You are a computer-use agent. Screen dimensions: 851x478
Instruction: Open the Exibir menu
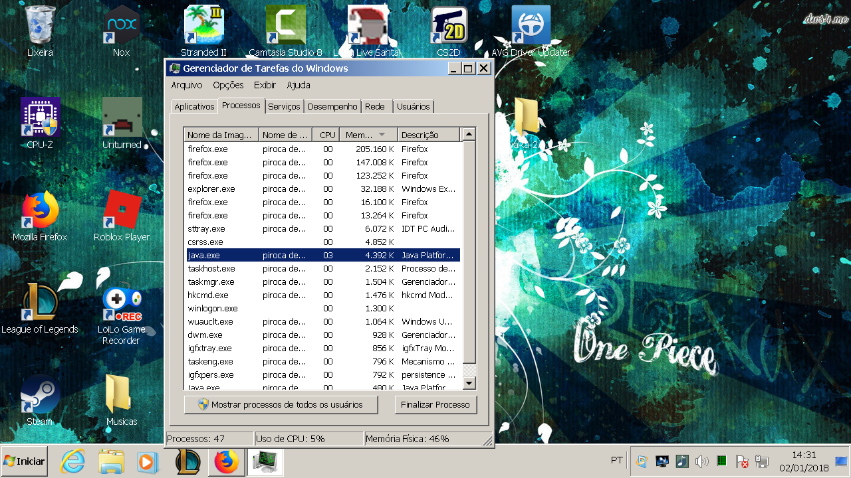265,85
